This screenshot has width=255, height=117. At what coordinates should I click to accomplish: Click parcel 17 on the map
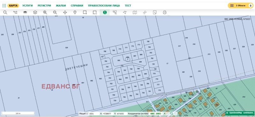pyautogui.click(x=167, y=64)
